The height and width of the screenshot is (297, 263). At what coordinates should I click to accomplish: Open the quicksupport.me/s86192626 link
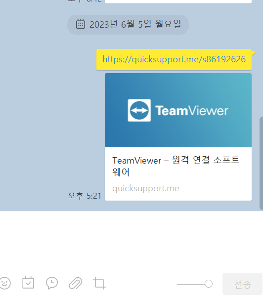tap(174, 59)
